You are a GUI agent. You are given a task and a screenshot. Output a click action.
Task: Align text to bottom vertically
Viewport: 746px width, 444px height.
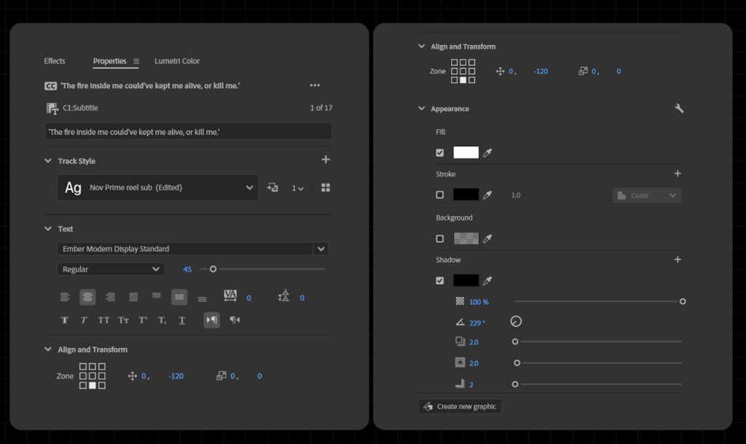click(x=203, y=299)
